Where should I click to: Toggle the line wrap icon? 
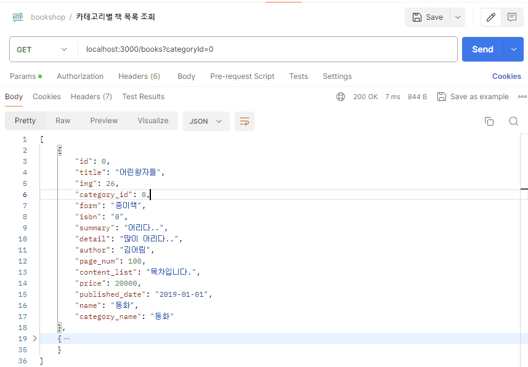(x=245, y=121)
